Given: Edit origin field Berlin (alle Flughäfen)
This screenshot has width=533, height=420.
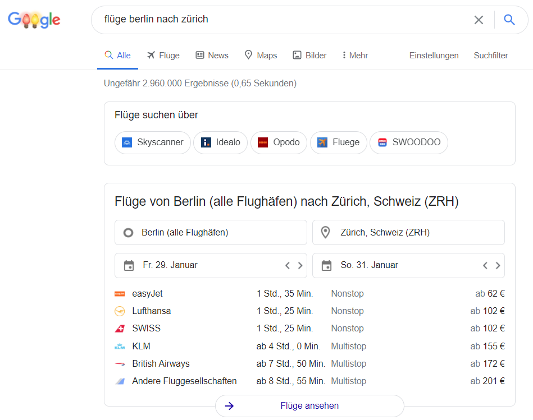Looking at the screenshot, I should (x=211, y=232).
